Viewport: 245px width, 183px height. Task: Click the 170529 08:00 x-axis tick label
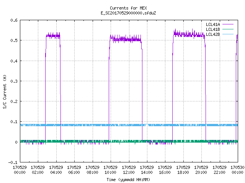[92, 170]
